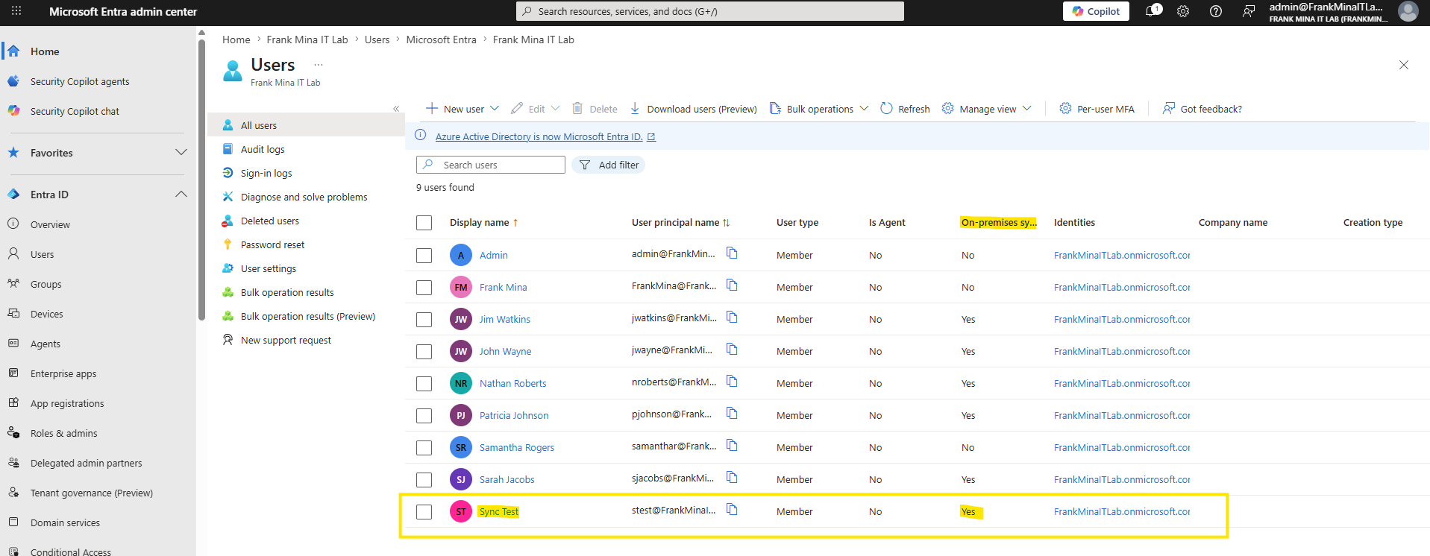
Task: Open the Samantha Rogers user profile
Action: [x=517, y=447]
